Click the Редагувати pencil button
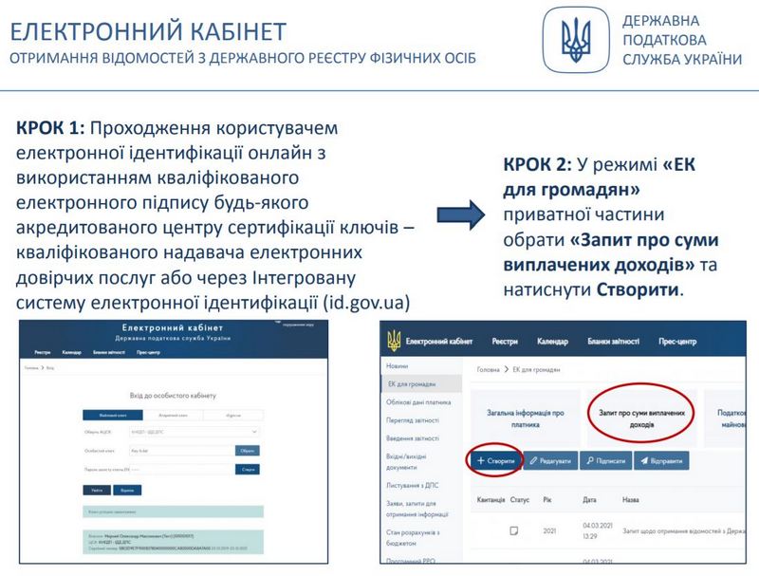The width and height of the screenshot is (759, 576). (x=551, y=459)
